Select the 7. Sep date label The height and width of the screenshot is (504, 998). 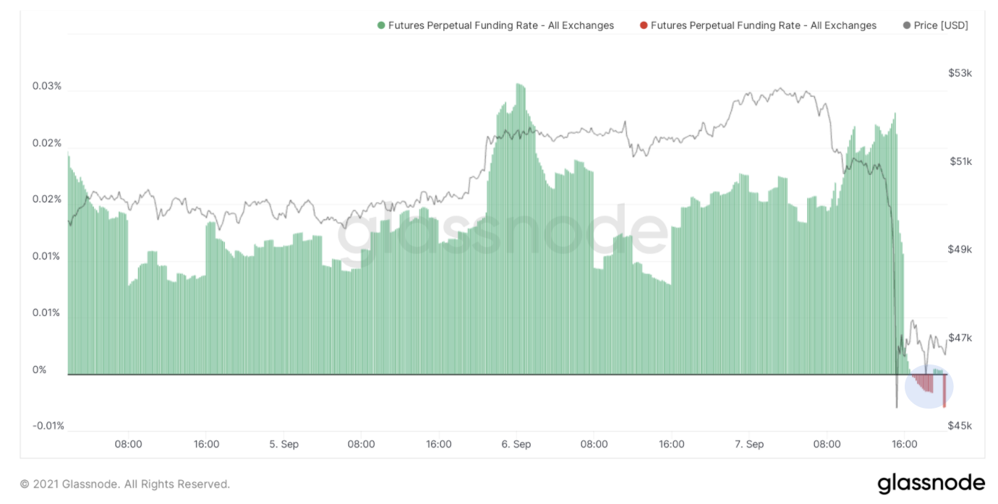(x=749, y=444)
